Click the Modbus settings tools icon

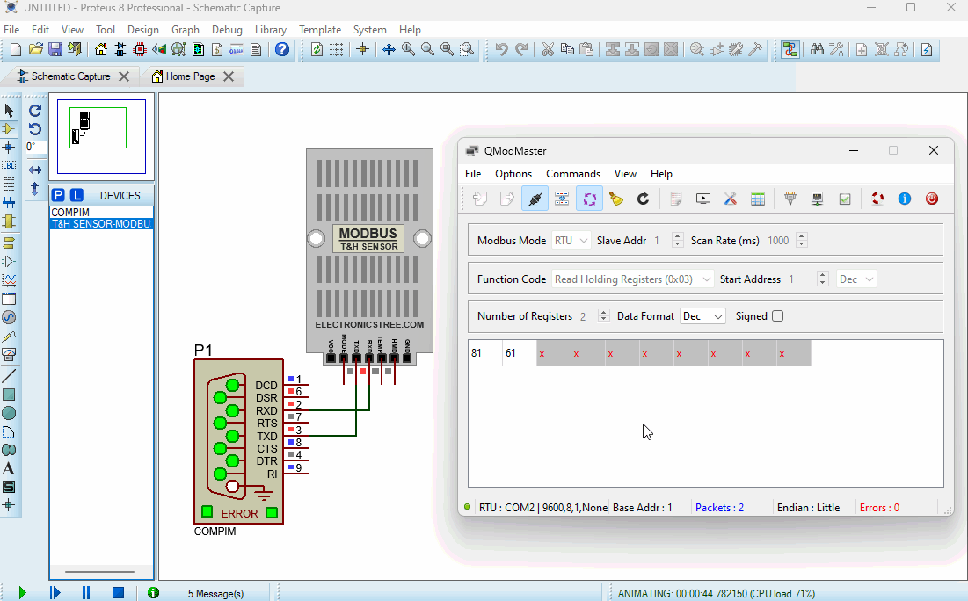click(x=730, y=199)
